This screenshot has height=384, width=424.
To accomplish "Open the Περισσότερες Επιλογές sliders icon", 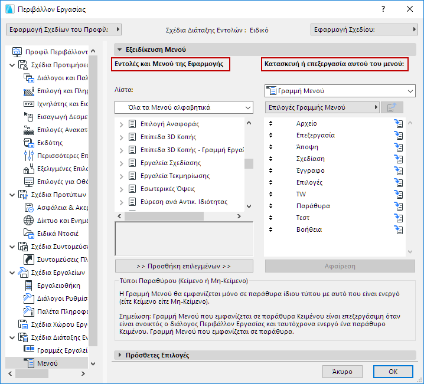I will (29, 156).
